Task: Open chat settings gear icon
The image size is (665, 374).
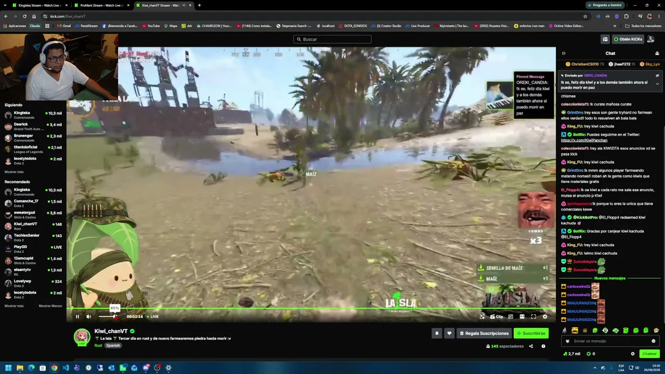Action: [633, 354]
